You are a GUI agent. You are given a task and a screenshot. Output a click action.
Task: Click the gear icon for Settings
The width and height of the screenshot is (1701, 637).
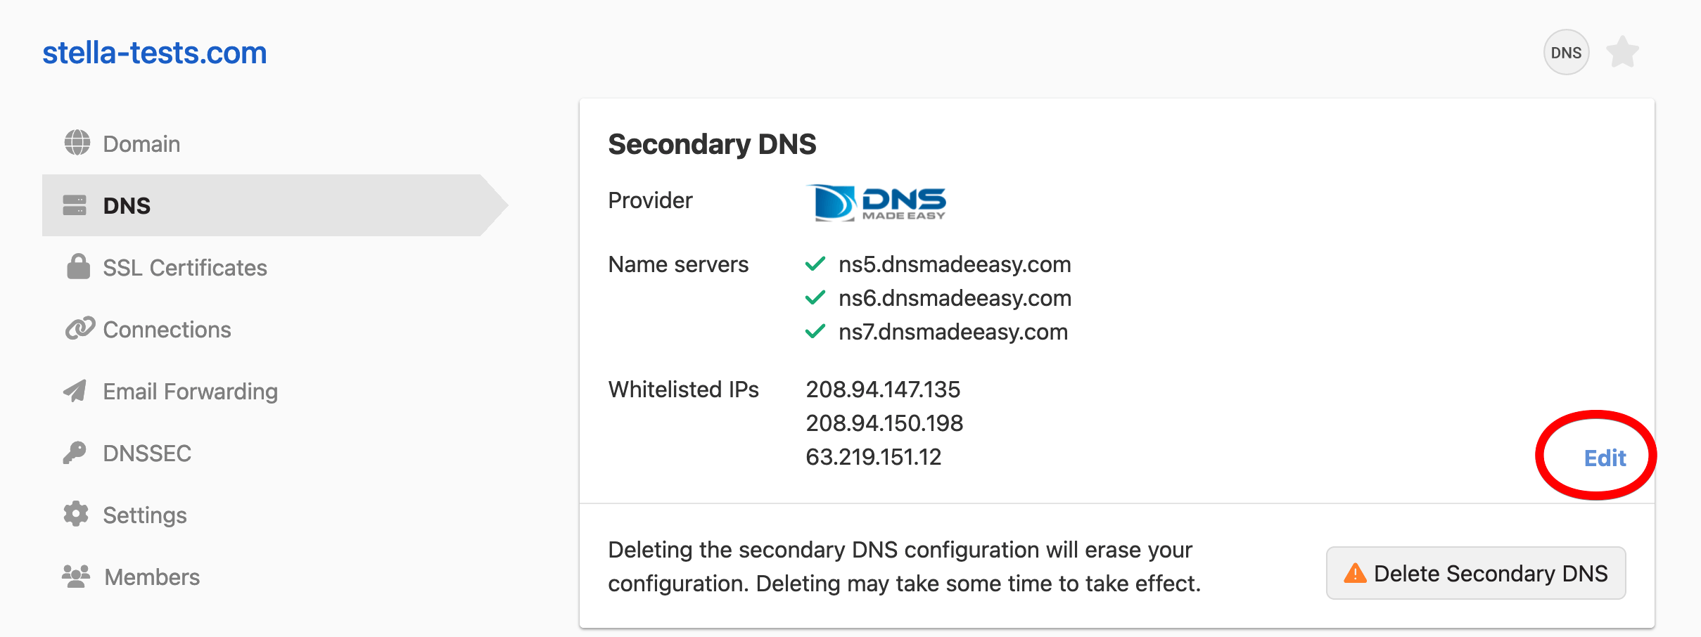76,515
